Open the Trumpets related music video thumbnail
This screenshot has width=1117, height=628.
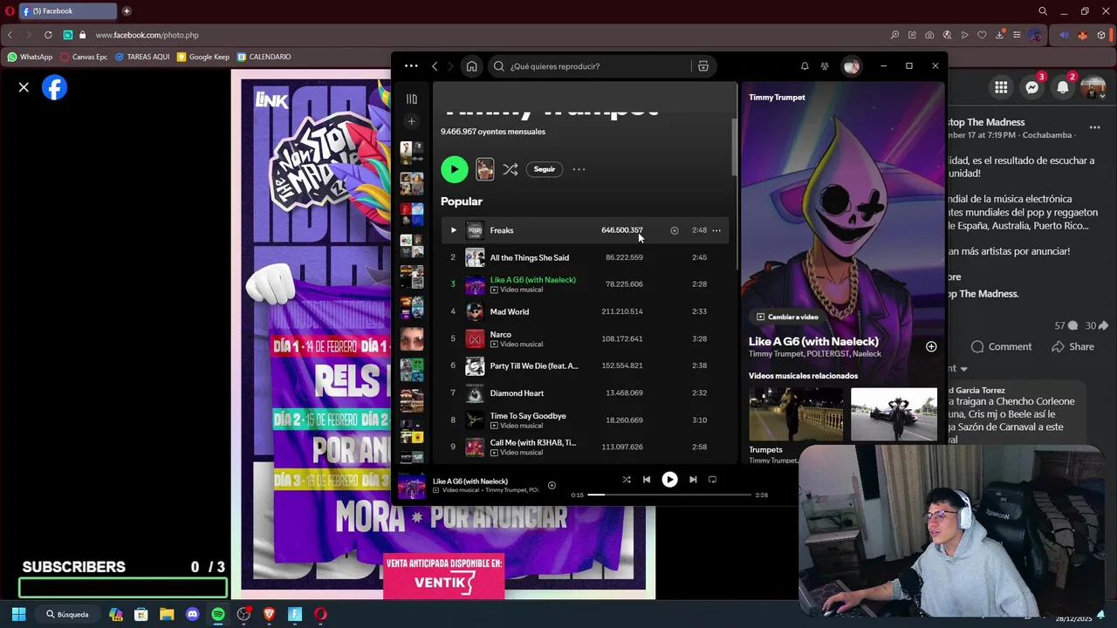795,415
